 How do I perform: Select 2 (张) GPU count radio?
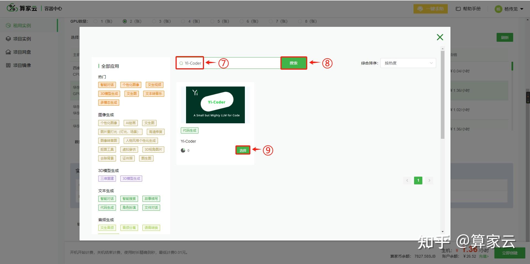125,21
